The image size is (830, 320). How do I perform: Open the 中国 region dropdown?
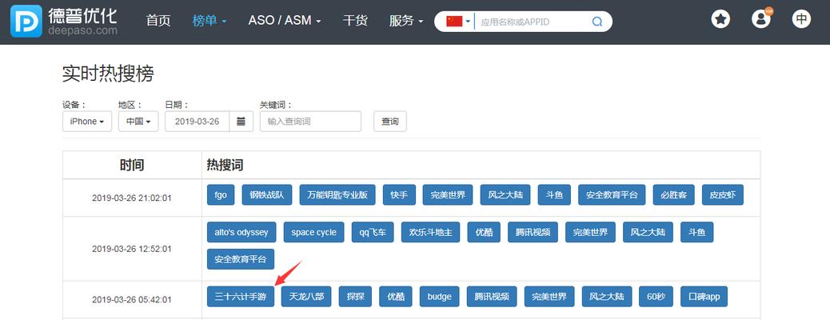click(x=138, y=122)
